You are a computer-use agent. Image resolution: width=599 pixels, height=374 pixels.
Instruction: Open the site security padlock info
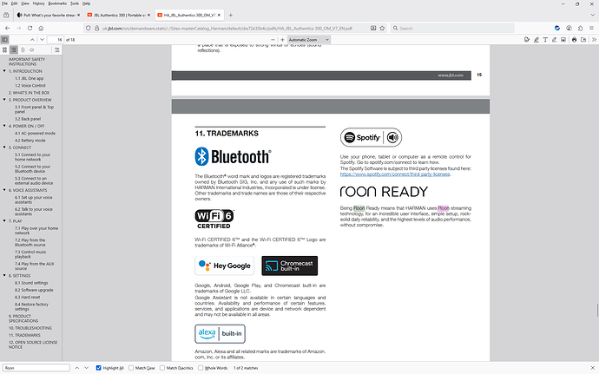[96, 28]
